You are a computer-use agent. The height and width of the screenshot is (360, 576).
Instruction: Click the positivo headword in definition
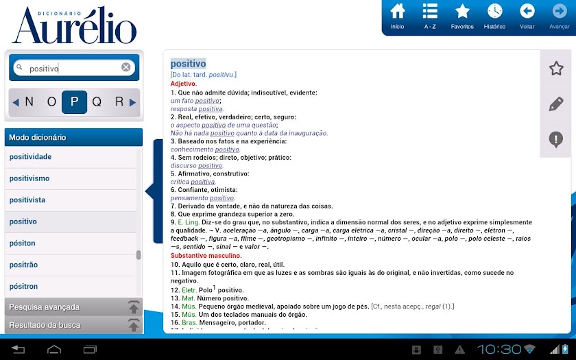coord(188,64)
